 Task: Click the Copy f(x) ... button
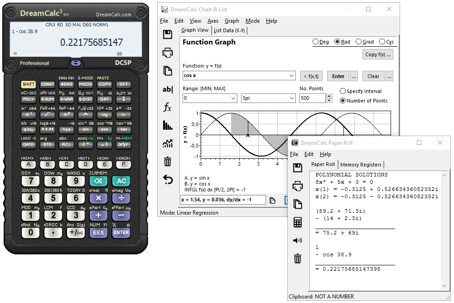pos(378,54)
